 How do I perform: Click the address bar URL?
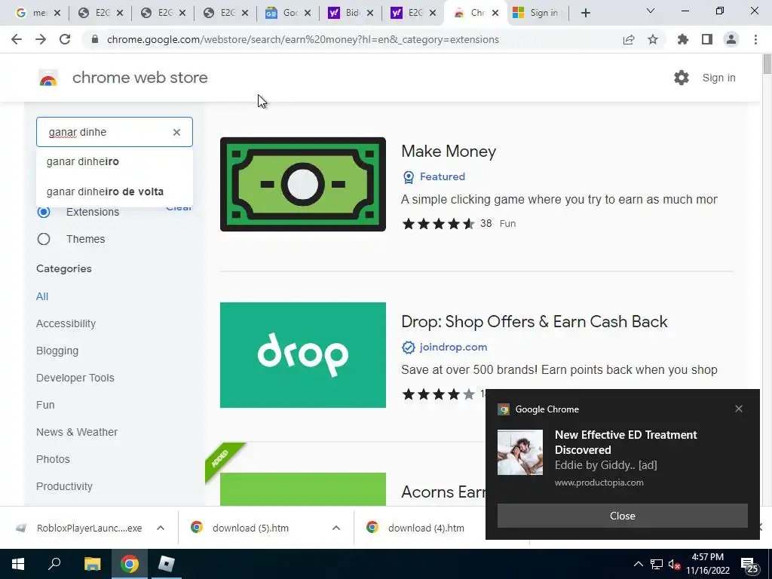click(x=302, y=39)
